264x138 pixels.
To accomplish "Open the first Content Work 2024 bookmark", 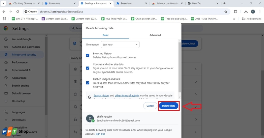I will [x=55, y=19].
